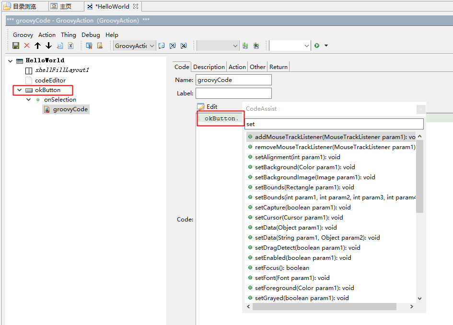The height and width of the screenshot is (325, 453).
Task: Click the green run button
Action: pyautogui.click(x=317, y=46)
